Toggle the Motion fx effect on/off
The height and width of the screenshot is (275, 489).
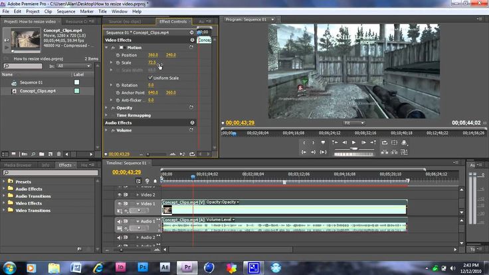coord(113,48)
